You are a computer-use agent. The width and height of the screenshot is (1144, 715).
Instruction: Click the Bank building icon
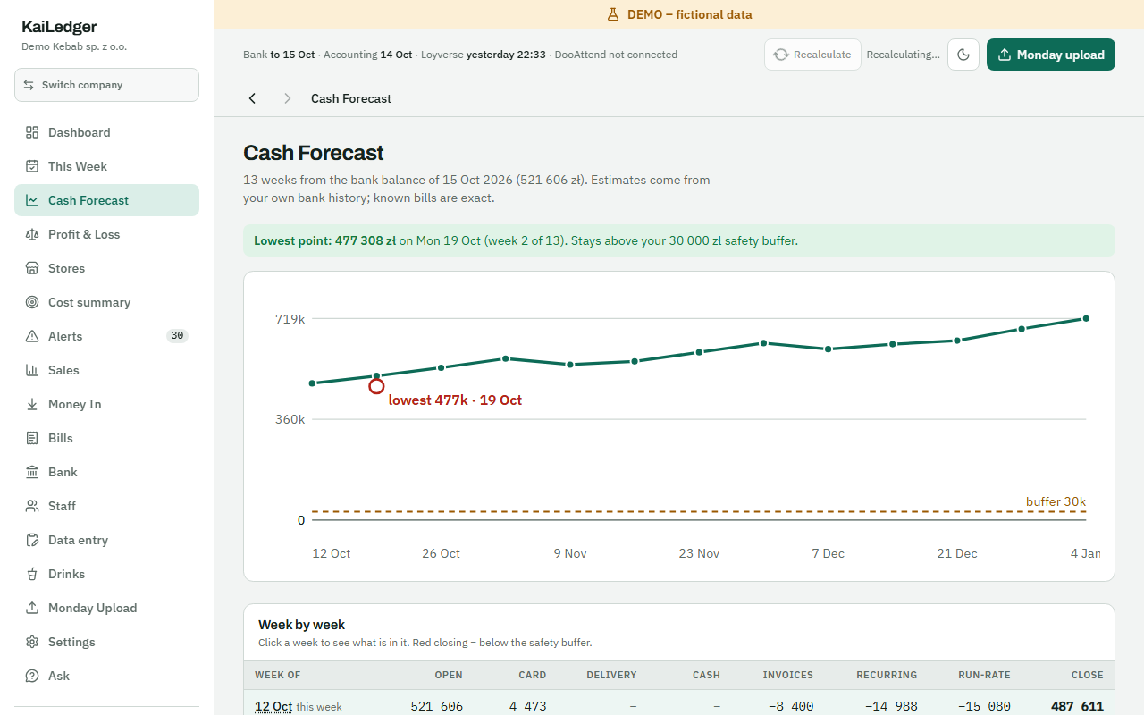(32, 472)
